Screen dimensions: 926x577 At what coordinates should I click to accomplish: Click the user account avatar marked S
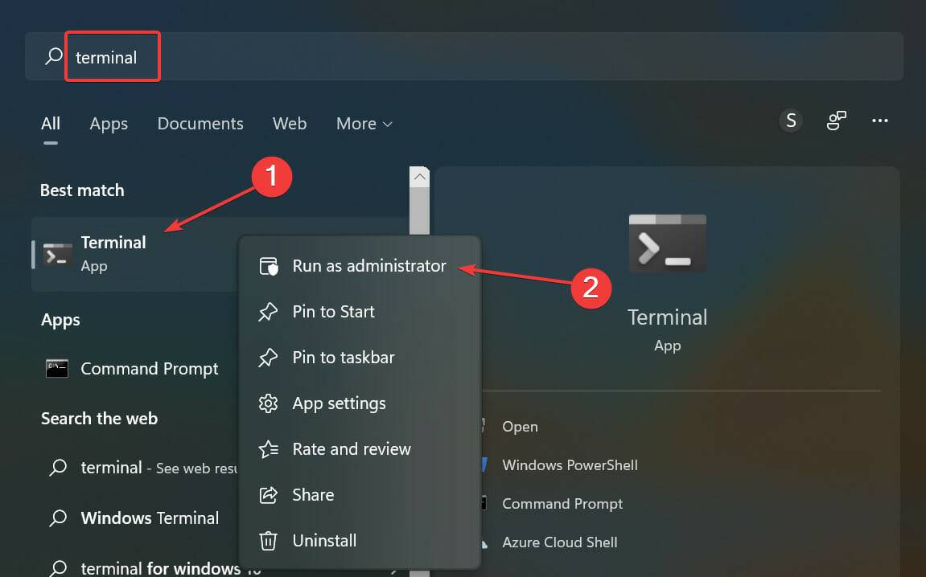(791, 120)
